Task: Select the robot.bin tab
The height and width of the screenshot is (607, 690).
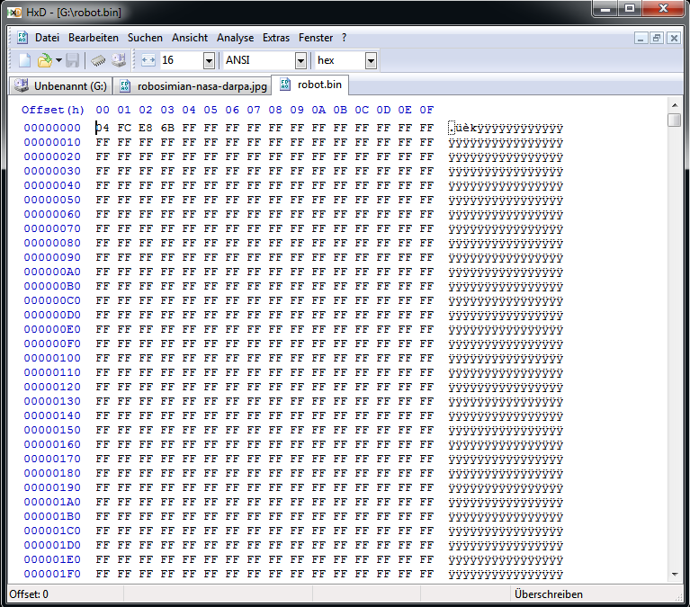Action: coord(310,85)
